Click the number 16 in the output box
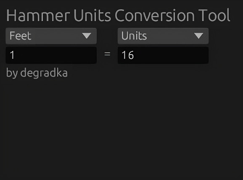This screenshot has width=243, height=180. [127, 55]
